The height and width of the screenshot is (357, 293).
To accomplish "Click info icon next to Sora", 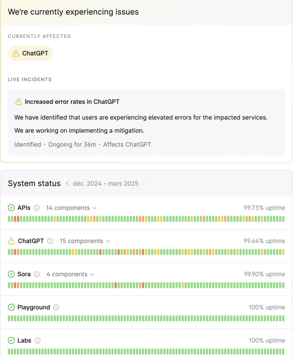I will click(x=37, y=274).
